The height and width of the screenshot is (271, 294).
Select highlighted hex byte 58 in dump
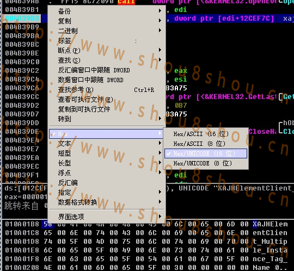pos(48,224)
